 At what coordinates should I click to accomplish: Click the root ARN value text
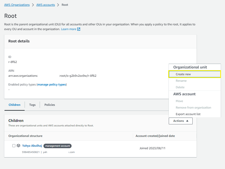pos(52,76)
